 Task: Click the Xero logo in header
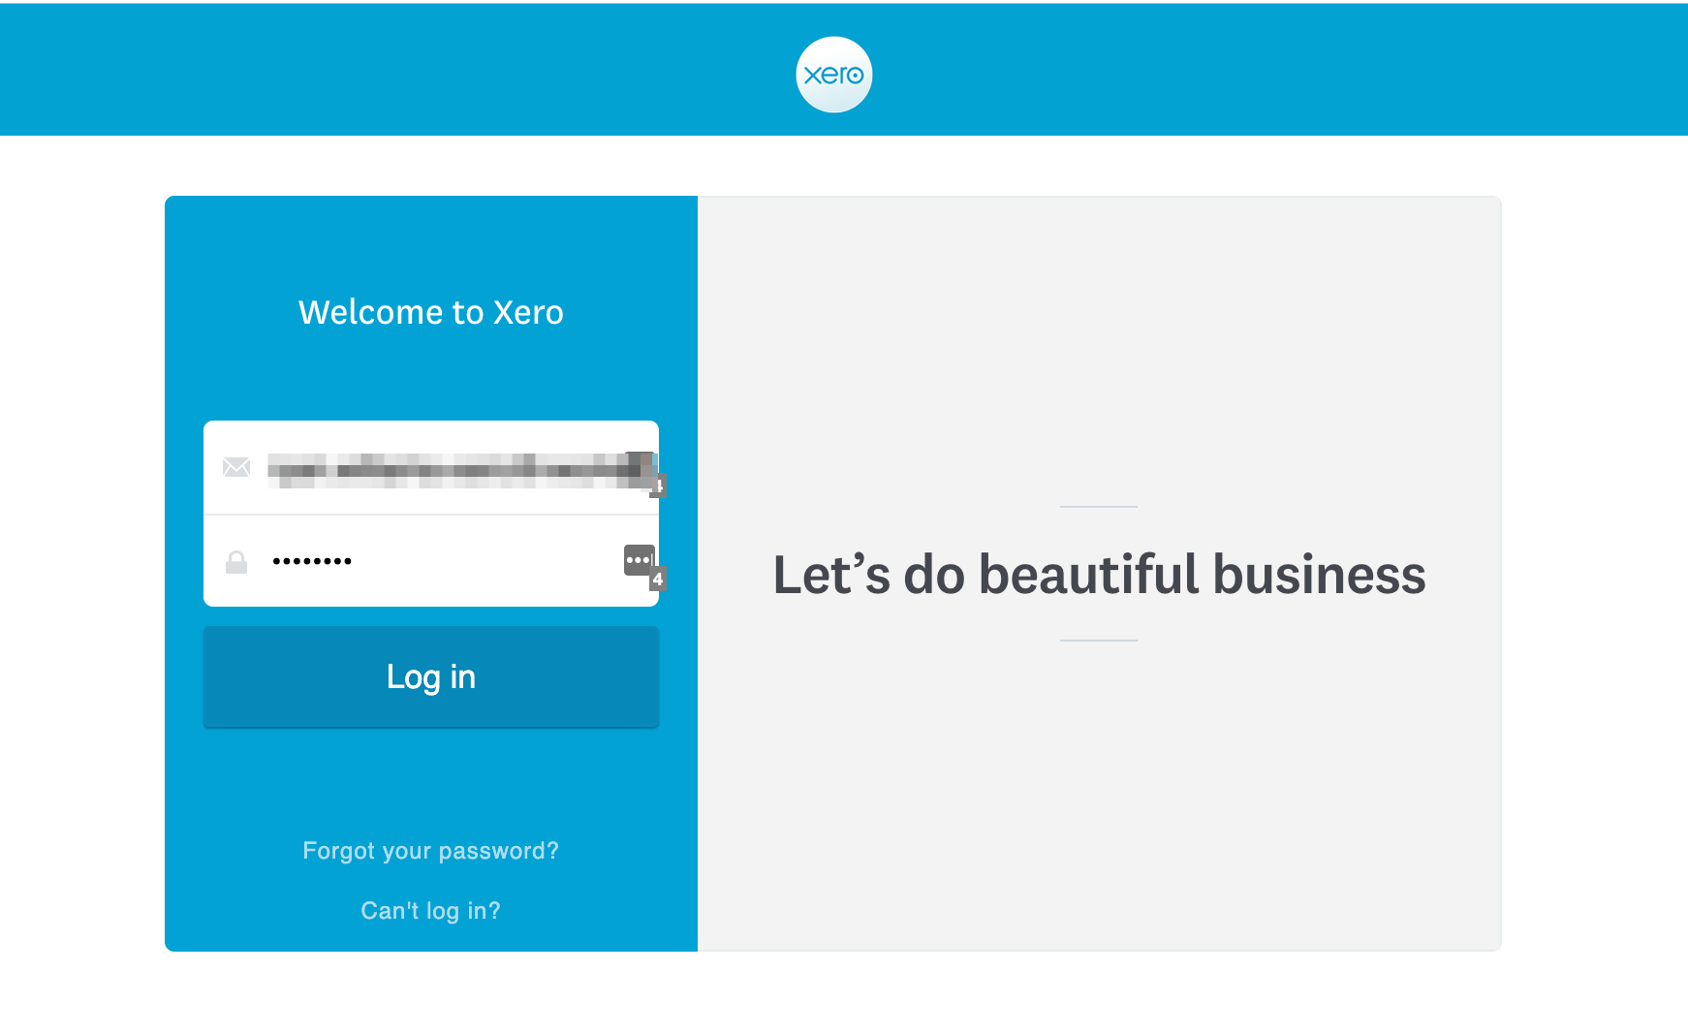(x=833, y=75)
